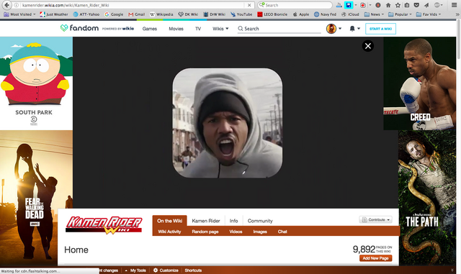Open the Pocket icon in toolbar
Viewport: 461px width, 274px height.
(x=416, y=5)
